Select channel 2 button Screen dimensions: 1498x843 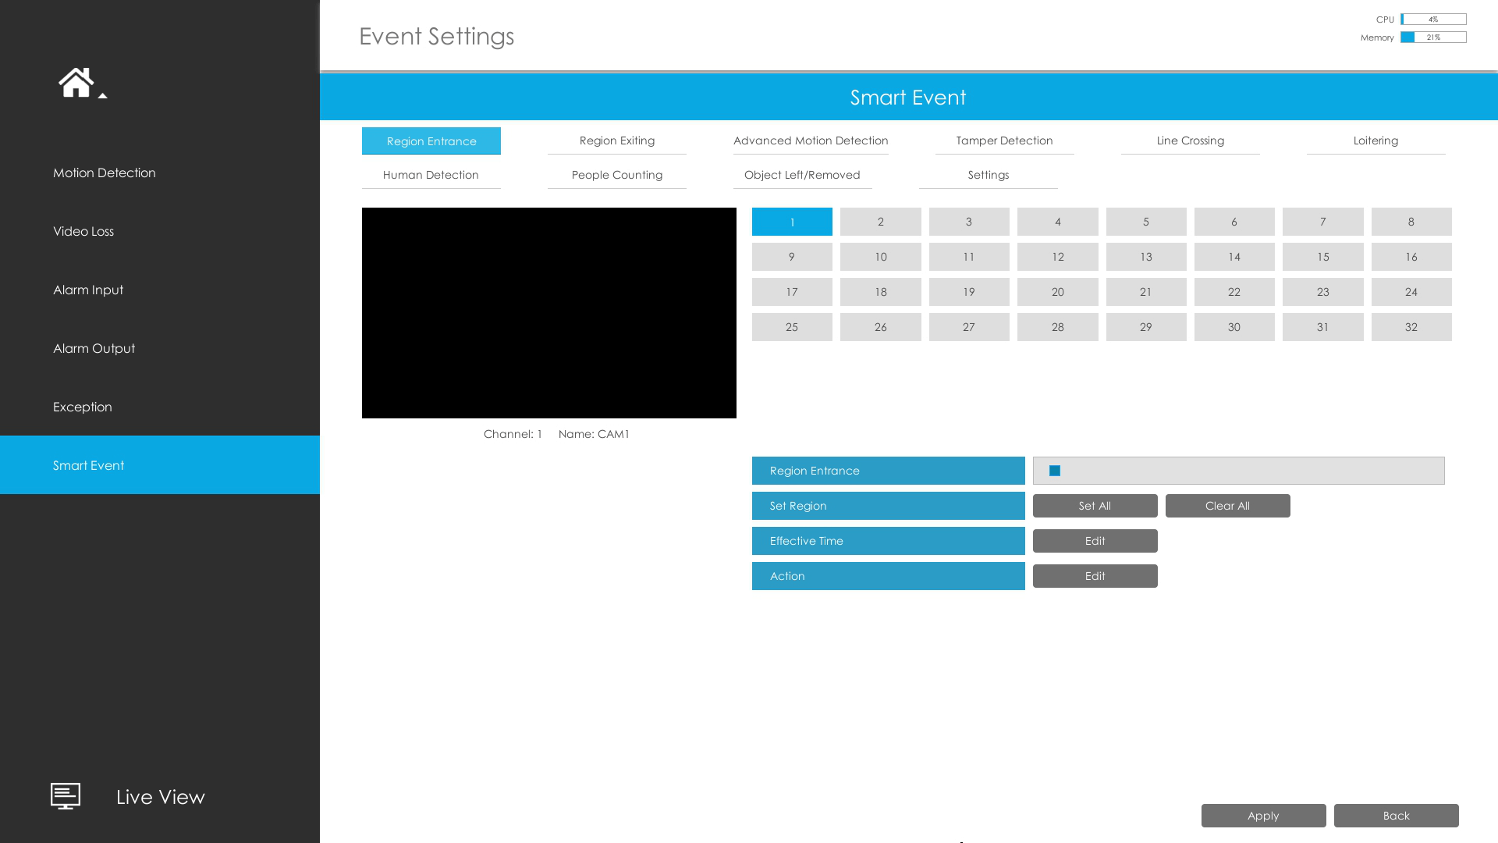click(880, 222)
